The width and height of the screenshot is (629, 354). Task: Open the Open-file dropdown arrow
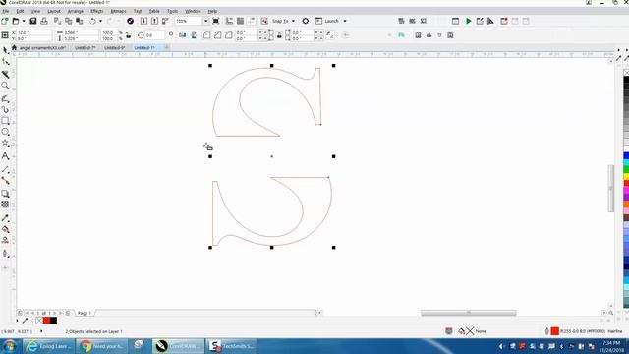[24, 21]
